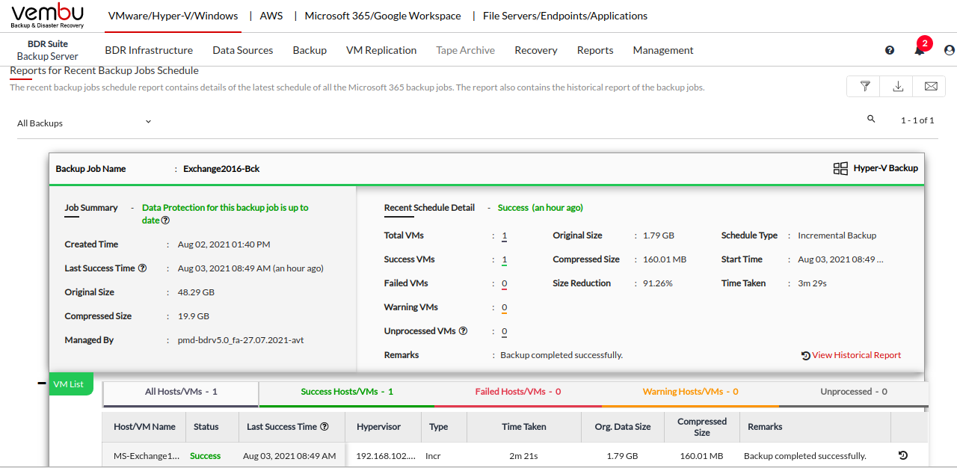Click the Last Success Time help icon in Job Summary
The width and height of the screenshot is (957, 468).
142,268
